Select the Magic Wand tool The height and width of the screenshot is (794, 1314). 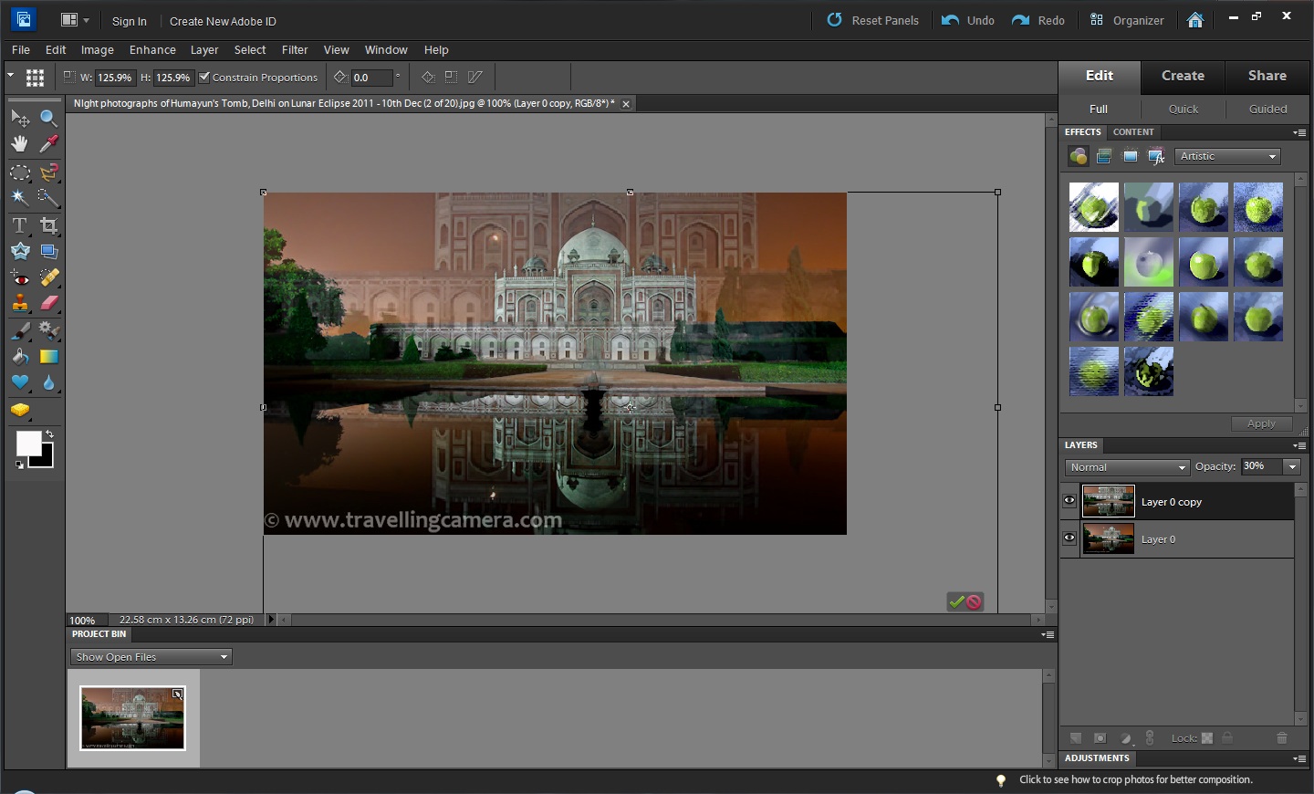pyautogui.click(x=20, y=198)
